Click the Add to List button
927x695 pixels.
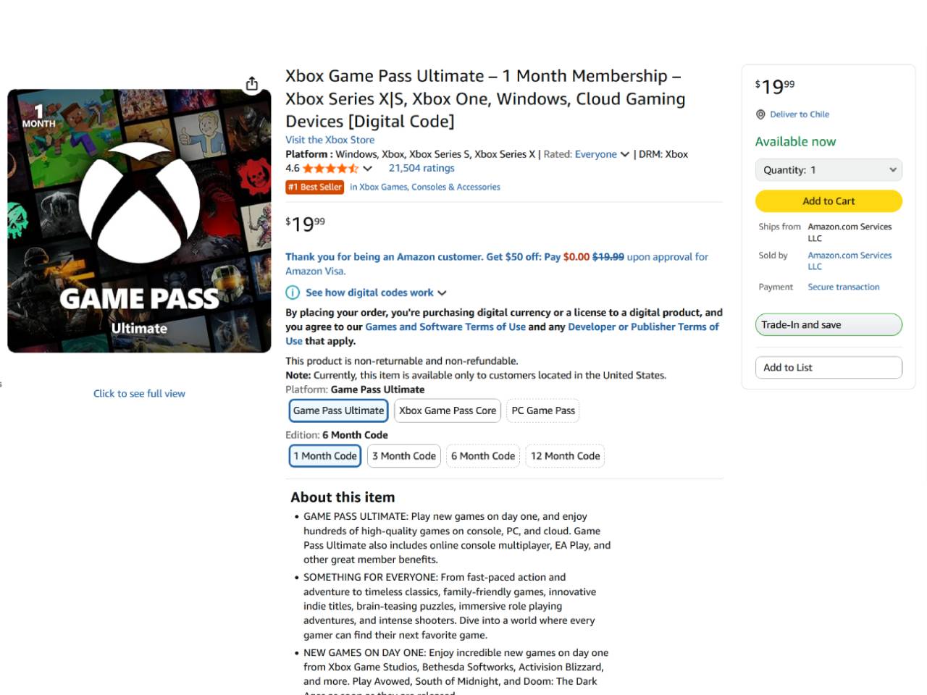click(829, 368)
